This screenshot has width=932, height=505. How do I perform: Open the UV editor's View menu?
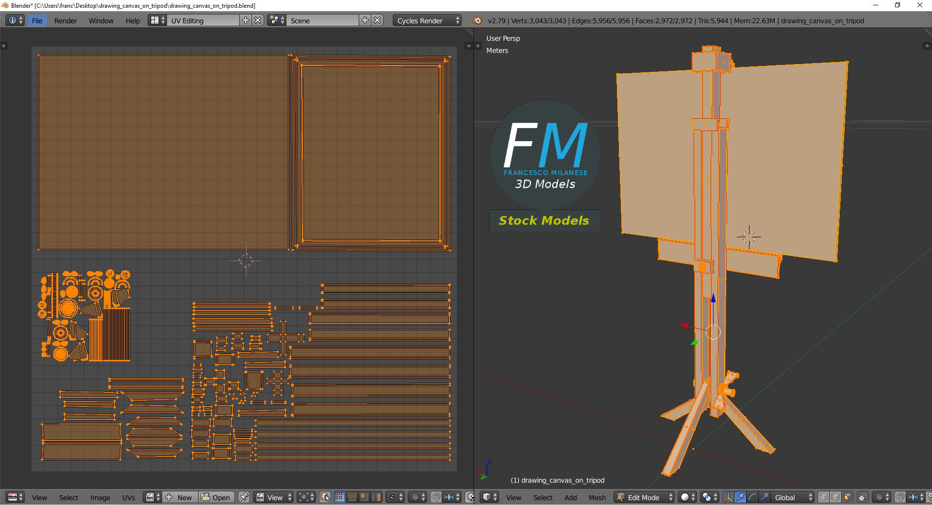tap(39, 497)
